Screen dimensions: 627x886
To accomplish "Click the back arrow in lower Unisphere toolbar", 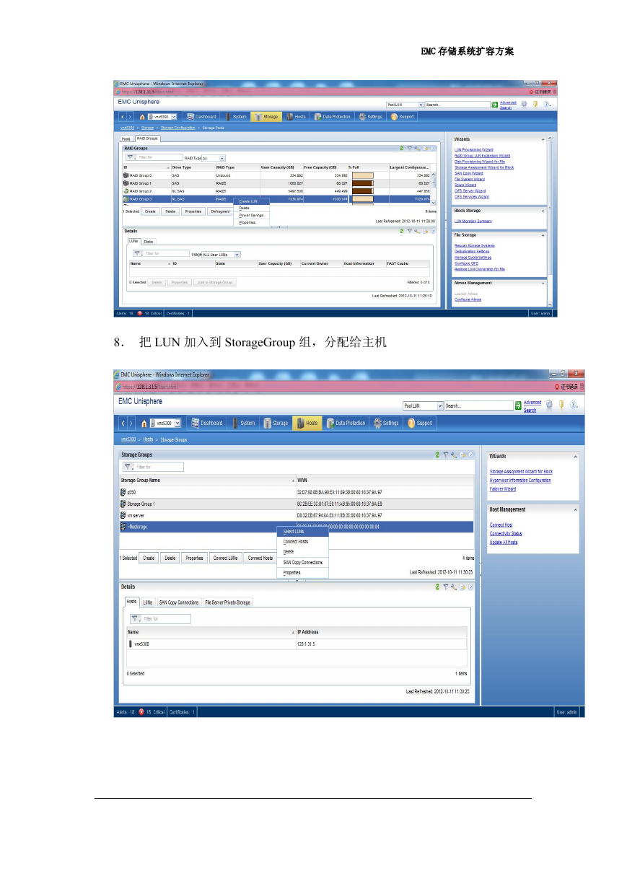I will [x=123, y=423].
